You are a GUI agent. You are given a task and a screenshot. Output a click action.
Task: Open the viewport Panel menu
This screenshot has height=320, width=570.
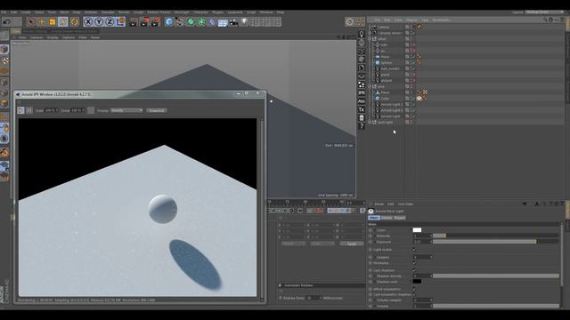pos(95,37)
